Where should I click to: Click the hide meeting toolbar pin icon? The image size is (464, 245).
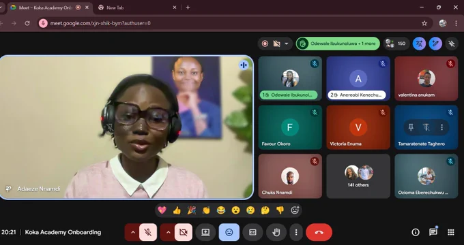452,44
